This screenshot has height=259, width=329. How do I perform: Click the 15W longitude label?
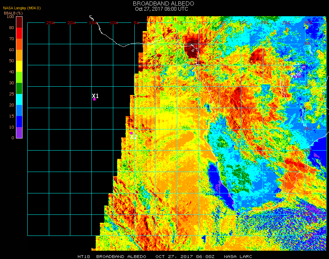[93, 23]
